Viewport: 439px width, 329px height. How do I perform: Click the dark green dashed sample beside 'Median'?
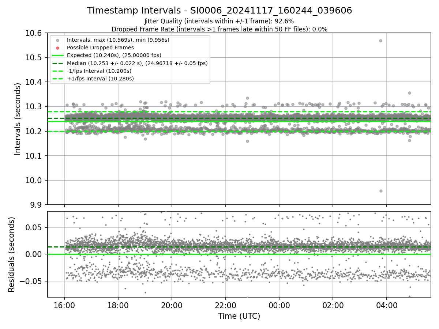(x=58, y=63)
